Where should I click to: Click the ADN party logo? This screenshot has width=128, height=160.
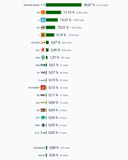point(43,65)
